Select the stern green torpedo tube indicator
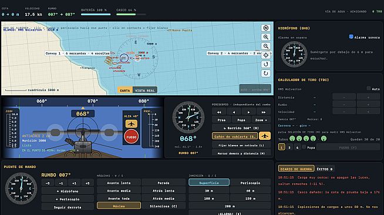 324,139
